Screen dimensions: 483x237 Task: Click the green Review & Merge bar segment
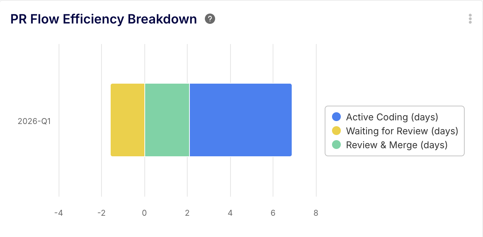(167, 120)
